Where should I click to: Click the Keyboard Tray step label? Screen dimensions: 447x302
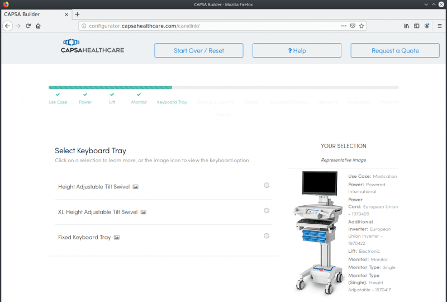click(172, 102)
